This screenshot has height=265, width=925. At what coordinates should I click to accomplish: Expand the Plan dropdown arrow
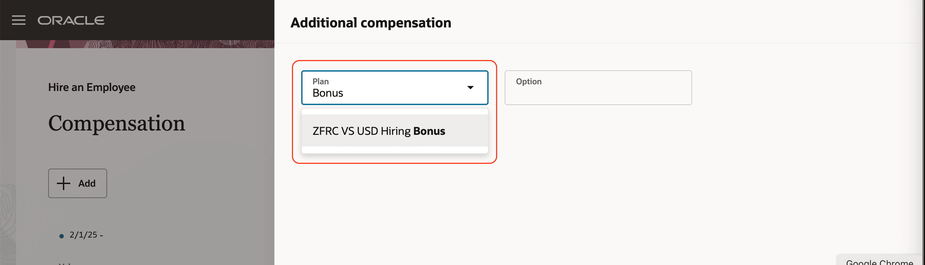470,88
